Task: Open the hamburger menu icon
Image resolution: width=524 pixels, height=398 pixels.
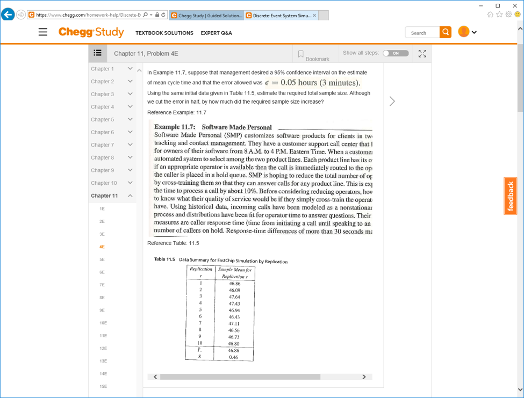Action: (43, 32)
